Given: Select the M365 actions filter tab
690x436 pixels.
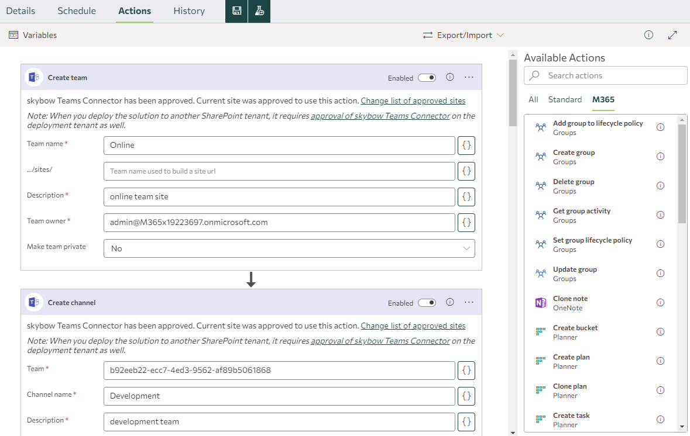Looking at the screenshot, I should click(603, 99).
